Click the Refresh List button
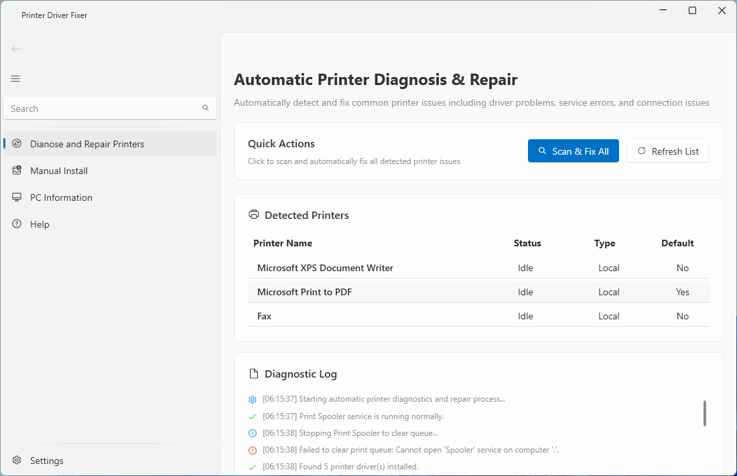This screenshot has height=476, width=737. coord(667,151)
